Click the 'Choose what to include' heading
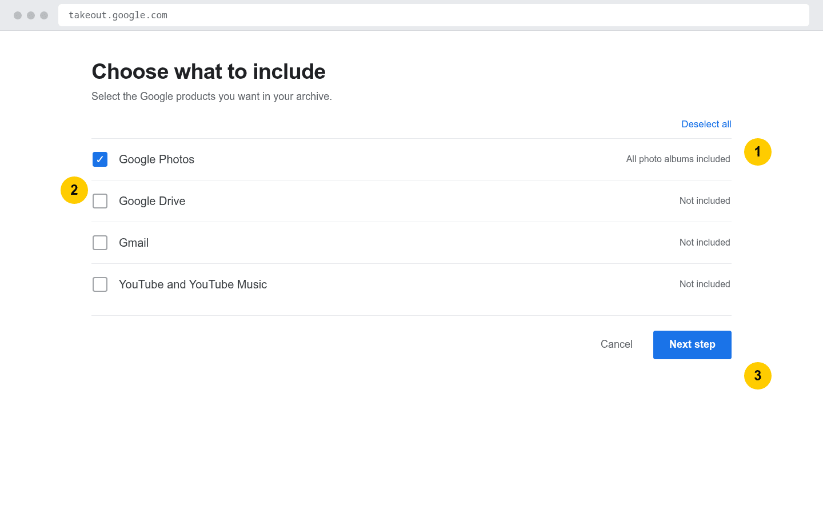This screenshot has width=823, height=514. 209,71
